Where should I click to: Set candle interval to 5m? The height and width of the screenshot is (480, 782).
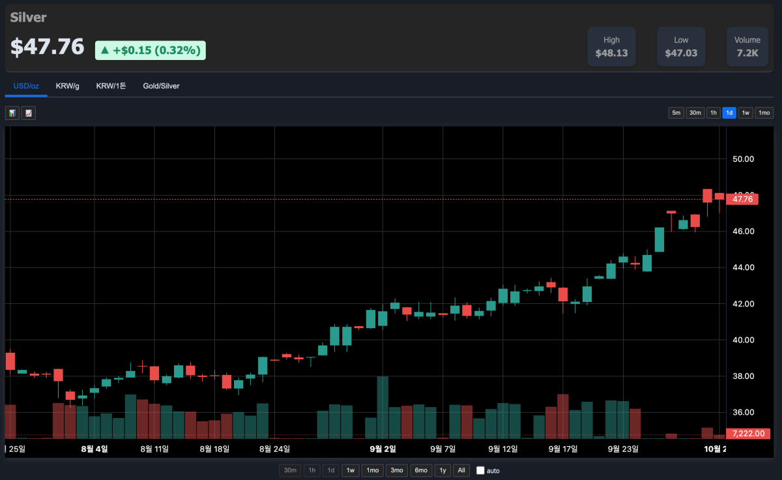[x=676, y=113]
